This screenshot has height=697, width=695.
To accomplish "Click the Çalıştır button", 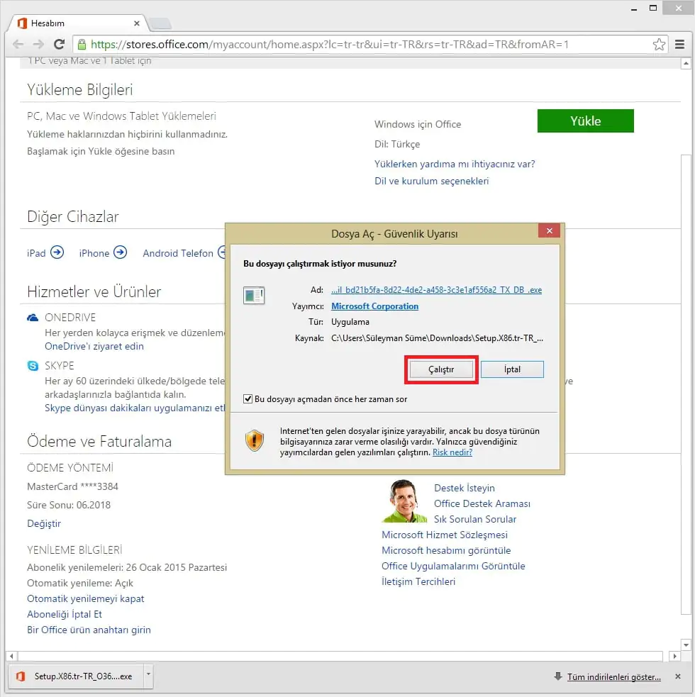I will [x=441, y=369].
